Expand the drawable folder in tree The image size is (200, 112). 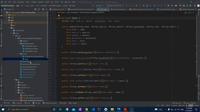(x=16, y=85)
